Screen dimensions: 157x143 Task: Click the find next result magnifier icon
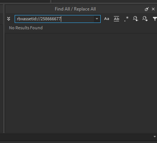145,19
